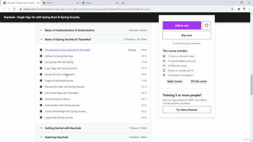Click 'Authorization with Spring Security' lecture title

(x=62, y=105)
